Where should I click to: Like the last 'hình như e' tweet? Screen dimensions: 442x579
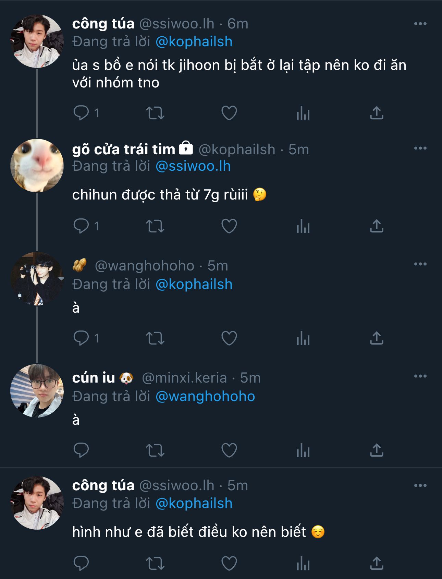click(229, 563)
